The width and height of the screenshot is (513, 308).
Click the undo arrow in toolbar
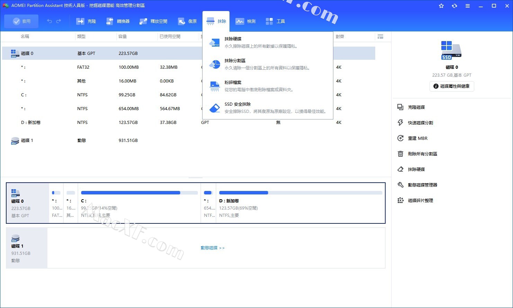49,21
